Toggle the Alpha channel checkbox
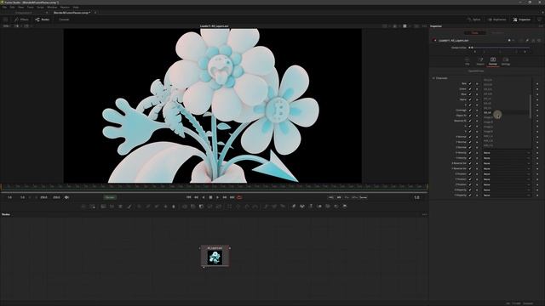545x306 pixels. tap(470, 99)
